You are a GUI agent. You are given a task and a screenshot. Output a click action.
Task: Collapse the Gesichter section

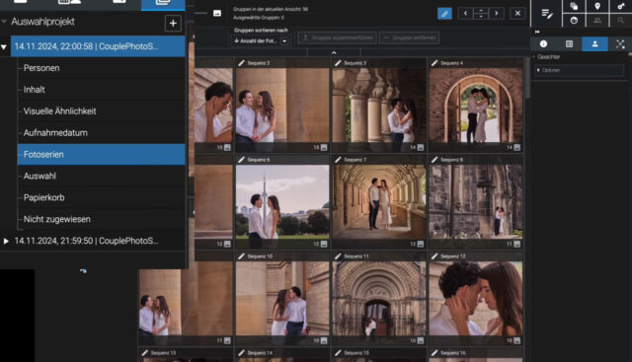[x=534, y=57]
